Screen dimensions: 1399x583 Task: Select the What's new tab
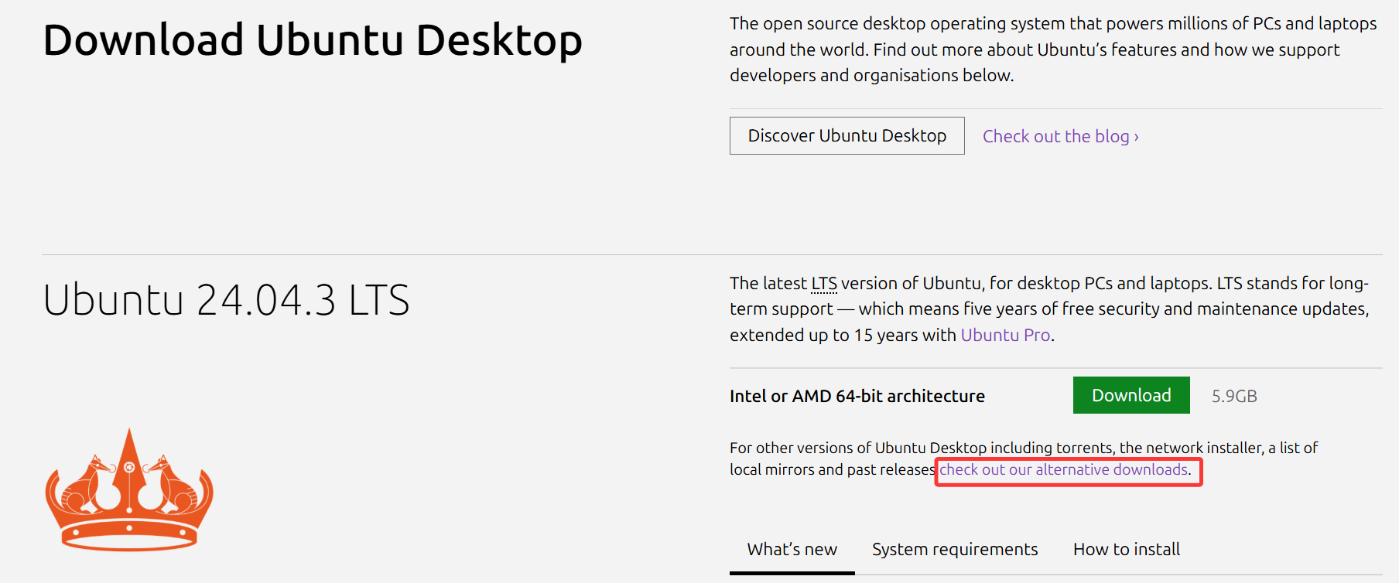(x=792, y=550)
